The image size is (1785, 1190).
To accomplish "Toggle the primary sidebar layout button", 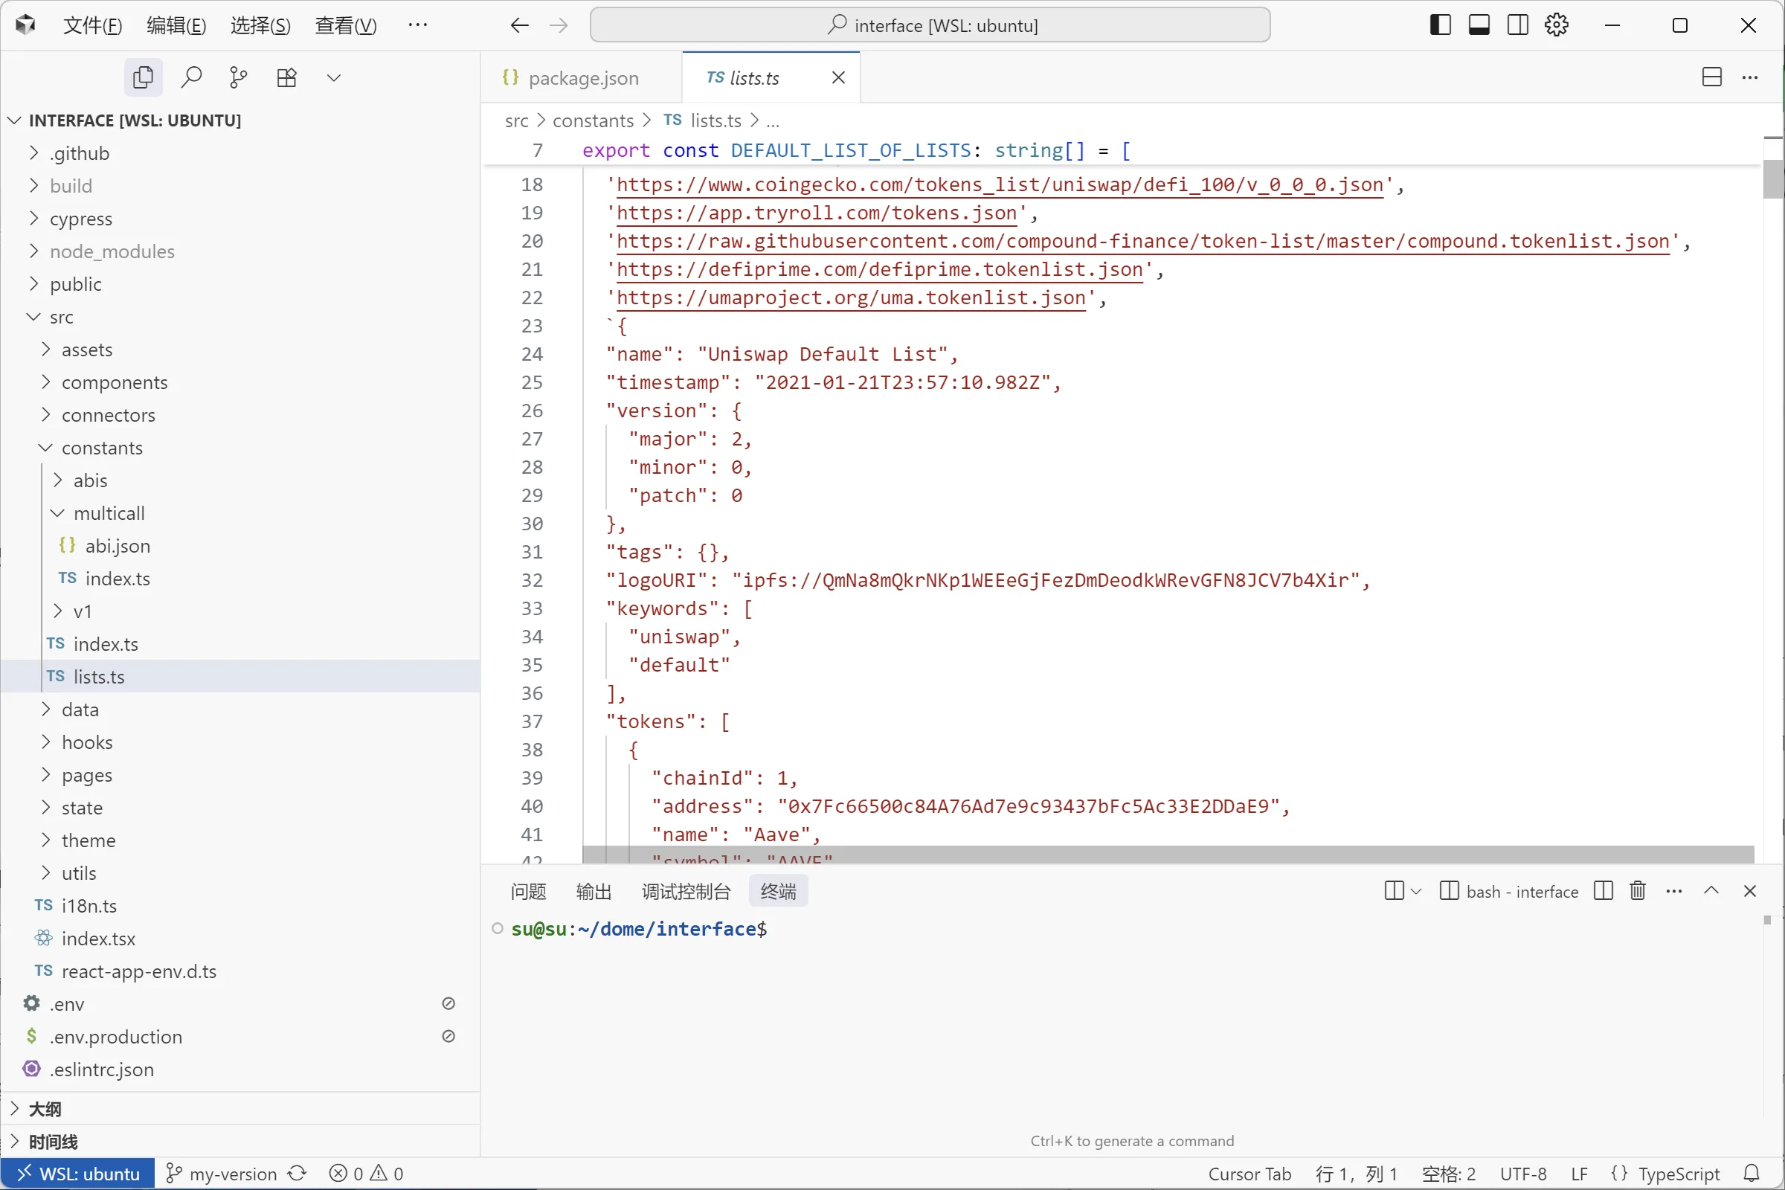I will [1440, 25].
